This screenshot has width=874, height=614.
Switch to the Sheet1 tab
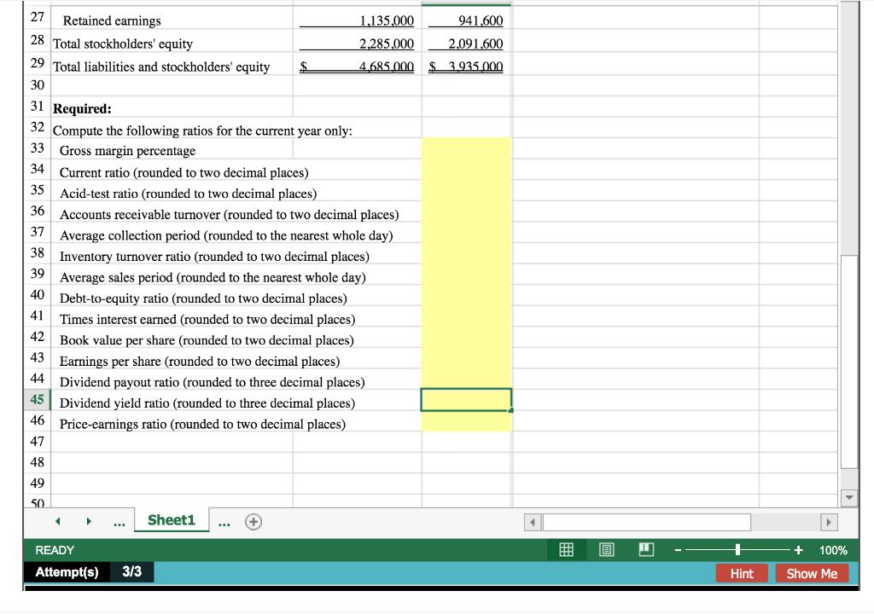[x=171, y=520]
